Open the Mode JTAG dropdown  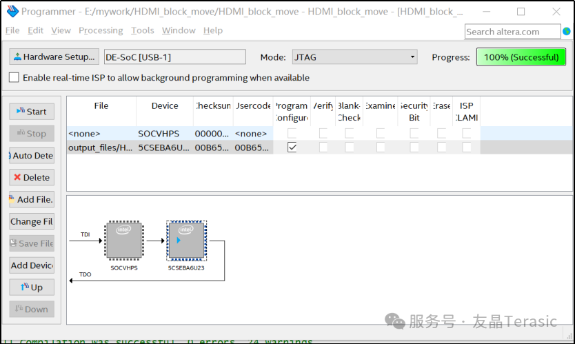[354, 57]
